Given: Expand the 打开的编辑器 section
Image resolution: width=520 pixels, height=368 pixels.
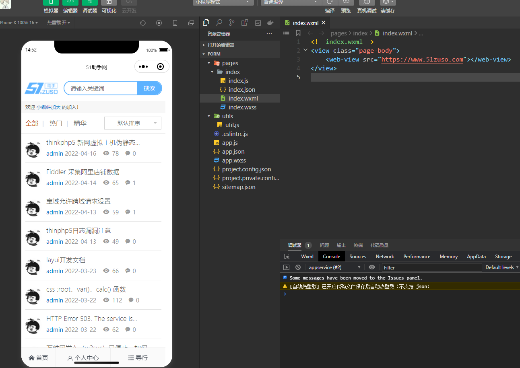Looking at the screenshot, I should pos(239,45).
